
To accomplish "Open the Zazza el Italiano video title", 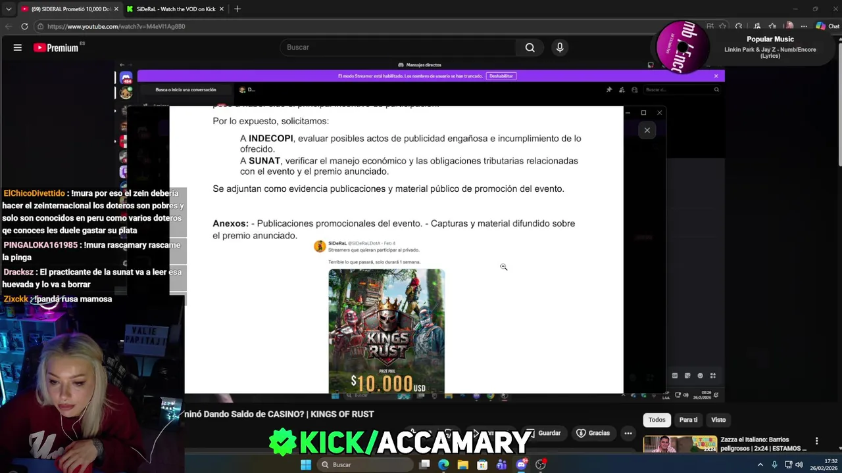I will pos(764,444).
